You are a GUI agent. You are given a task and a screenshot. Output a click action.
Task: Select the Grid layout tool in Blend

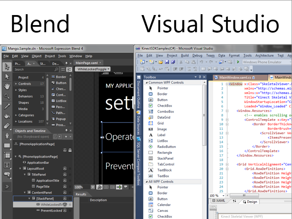7,155
